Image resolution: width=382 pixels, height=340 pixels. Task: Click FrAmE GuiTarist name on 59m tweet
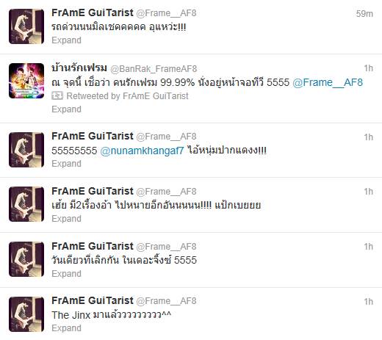[x=93, y=12]
